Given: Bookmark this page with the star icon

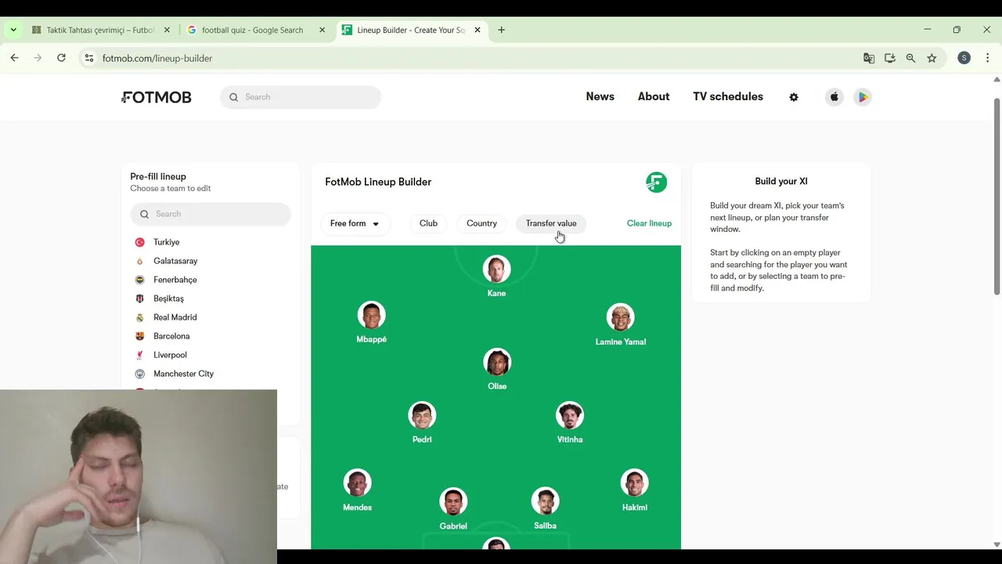Looking at the screenshot, I should 932,58.
